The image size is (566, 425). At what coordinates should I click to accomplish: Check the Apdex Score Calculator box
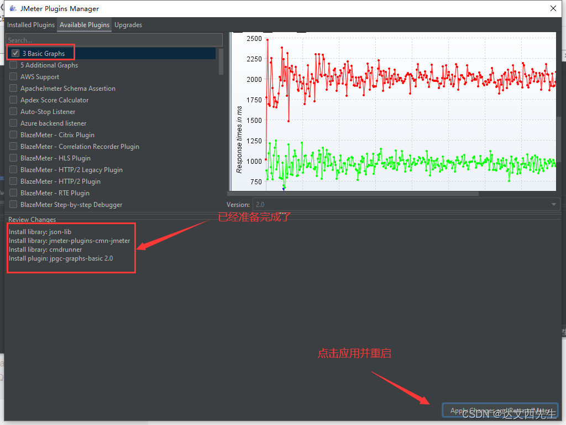coord(13,100)
